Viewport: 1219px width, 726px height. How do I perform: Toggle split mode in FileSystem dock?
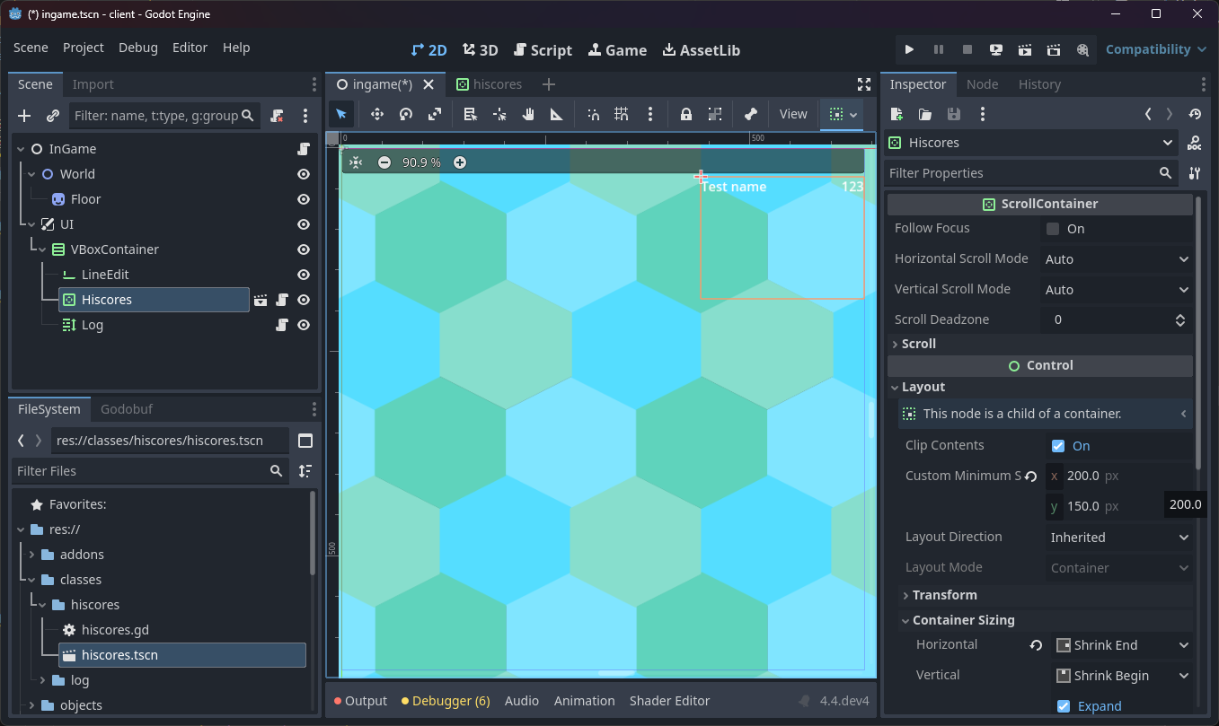[x=305, y=441]
